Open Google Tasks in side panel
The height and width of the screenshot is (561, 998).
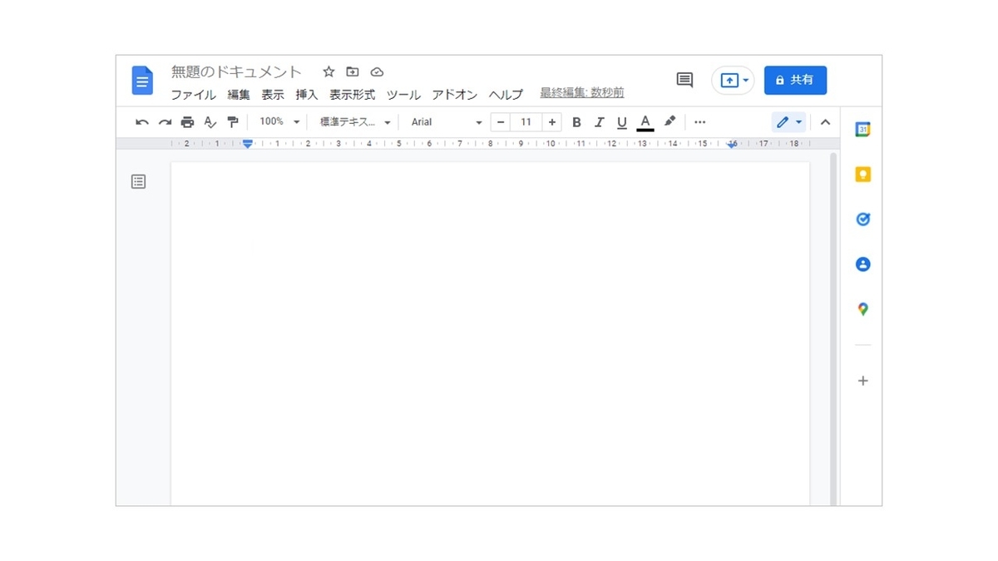[863, 219]
